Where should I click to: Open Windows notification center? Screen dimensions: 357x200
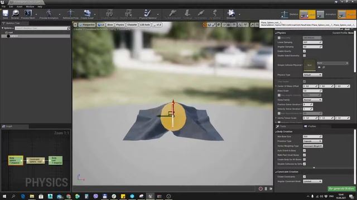tap(351, 196)
